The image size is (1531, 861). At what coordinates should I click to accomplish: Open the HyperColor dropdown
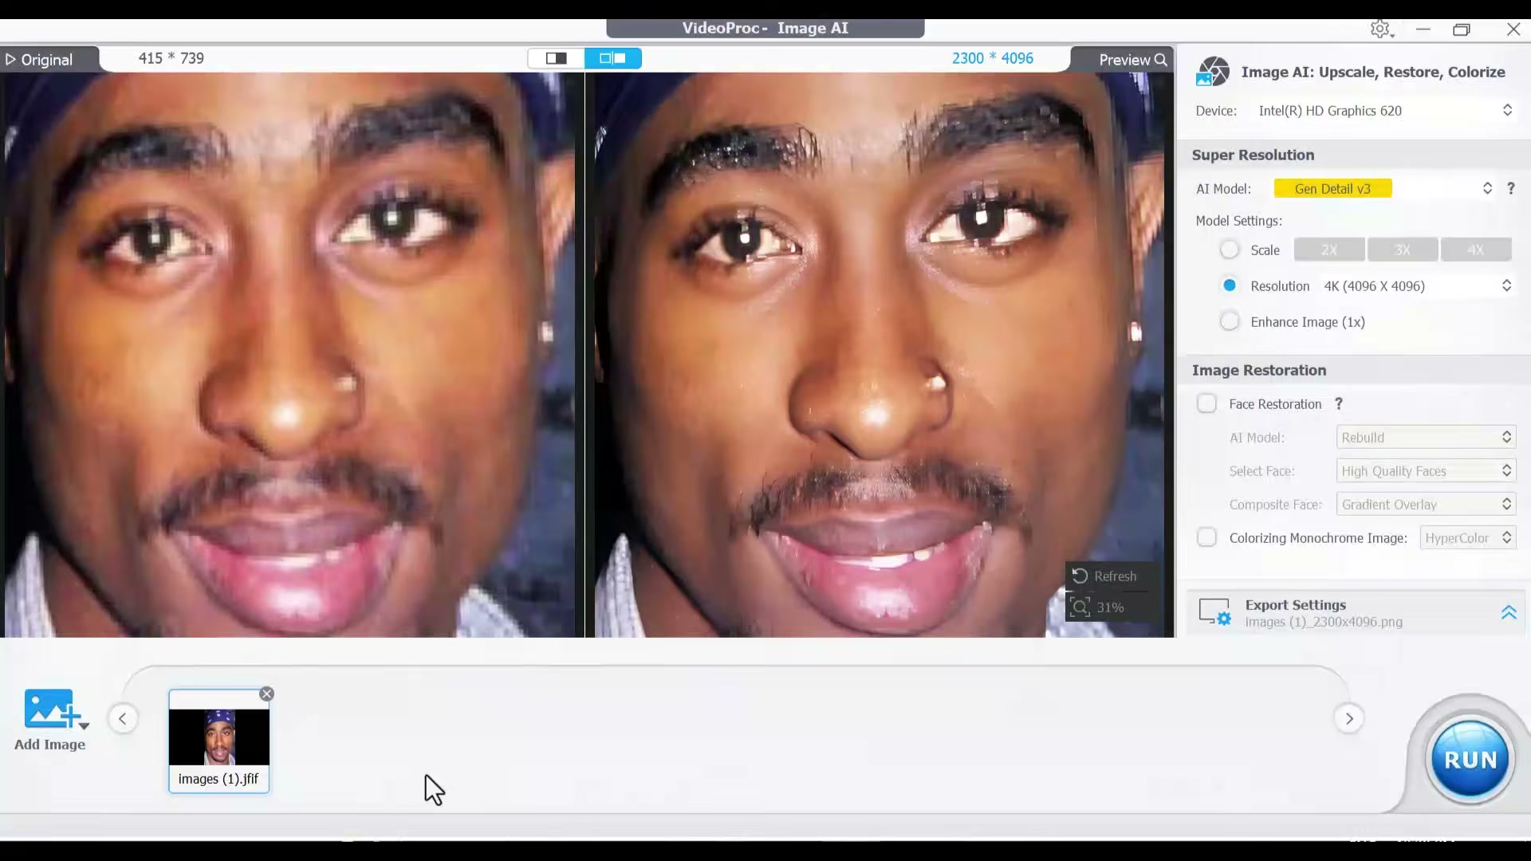(x=1467, y=537)
